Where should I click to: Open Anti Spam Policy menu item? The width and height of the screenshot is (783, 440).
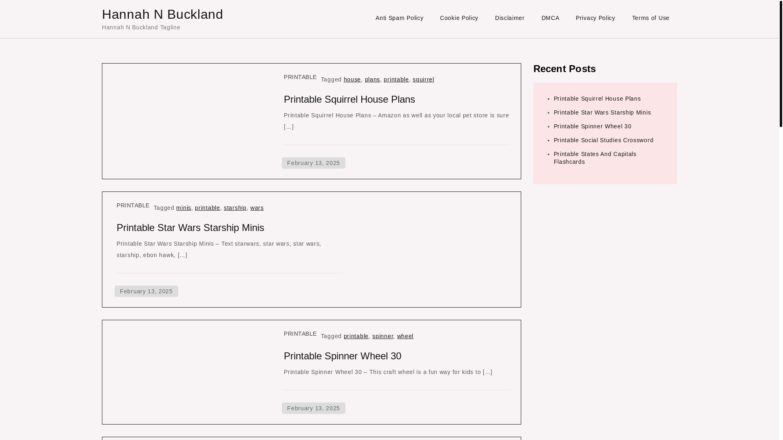tap(399, 18)
